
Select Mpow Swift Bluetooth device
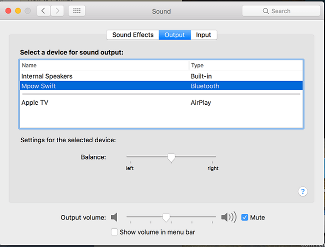pos(161,86)
